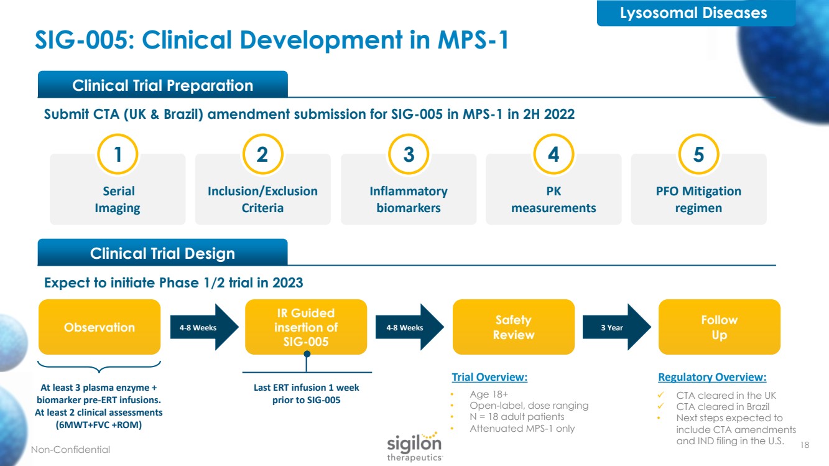Click the Next steps expected to include text
This screenshot has height=466, width=829.
click(736, 429)
